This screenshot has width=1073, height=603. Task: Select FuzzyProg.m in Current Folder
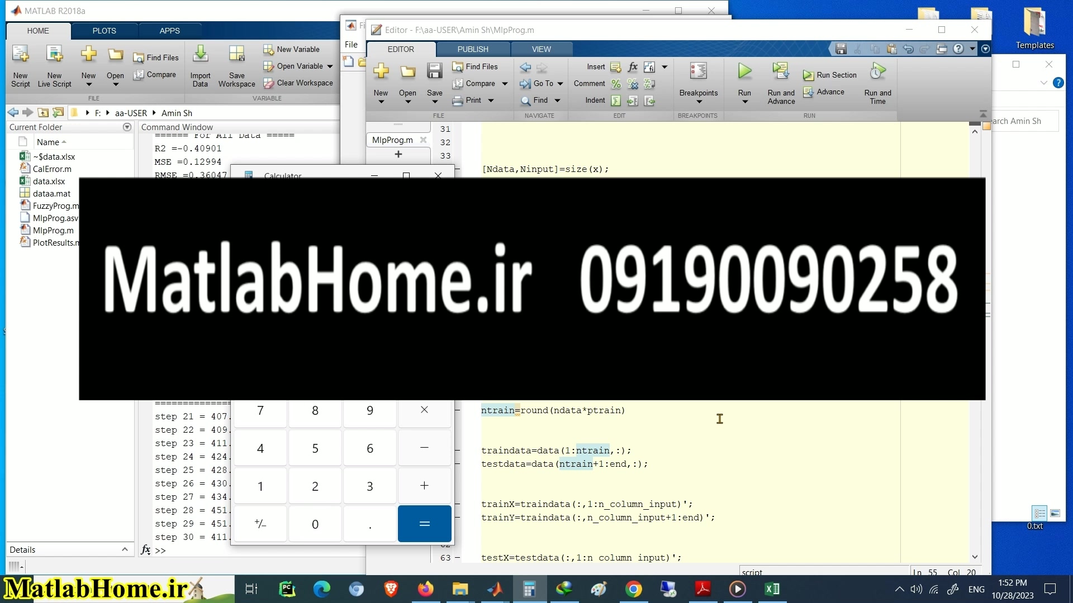click(x=56, y=206)
